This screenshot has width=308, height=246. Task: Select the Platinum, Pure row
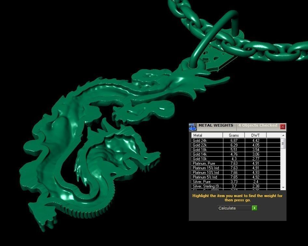tap(236, 163)
